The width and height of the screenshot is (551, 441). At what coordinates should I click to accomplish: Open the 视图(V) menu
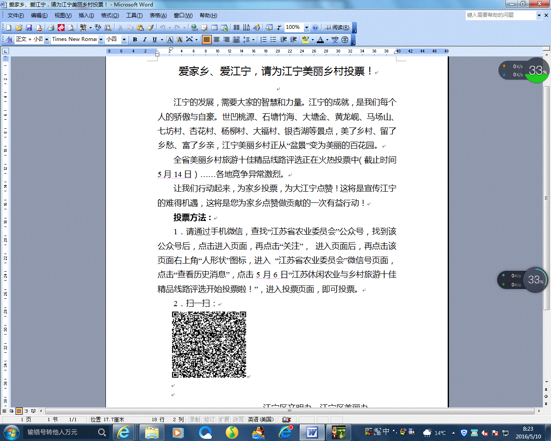[63, 16]
